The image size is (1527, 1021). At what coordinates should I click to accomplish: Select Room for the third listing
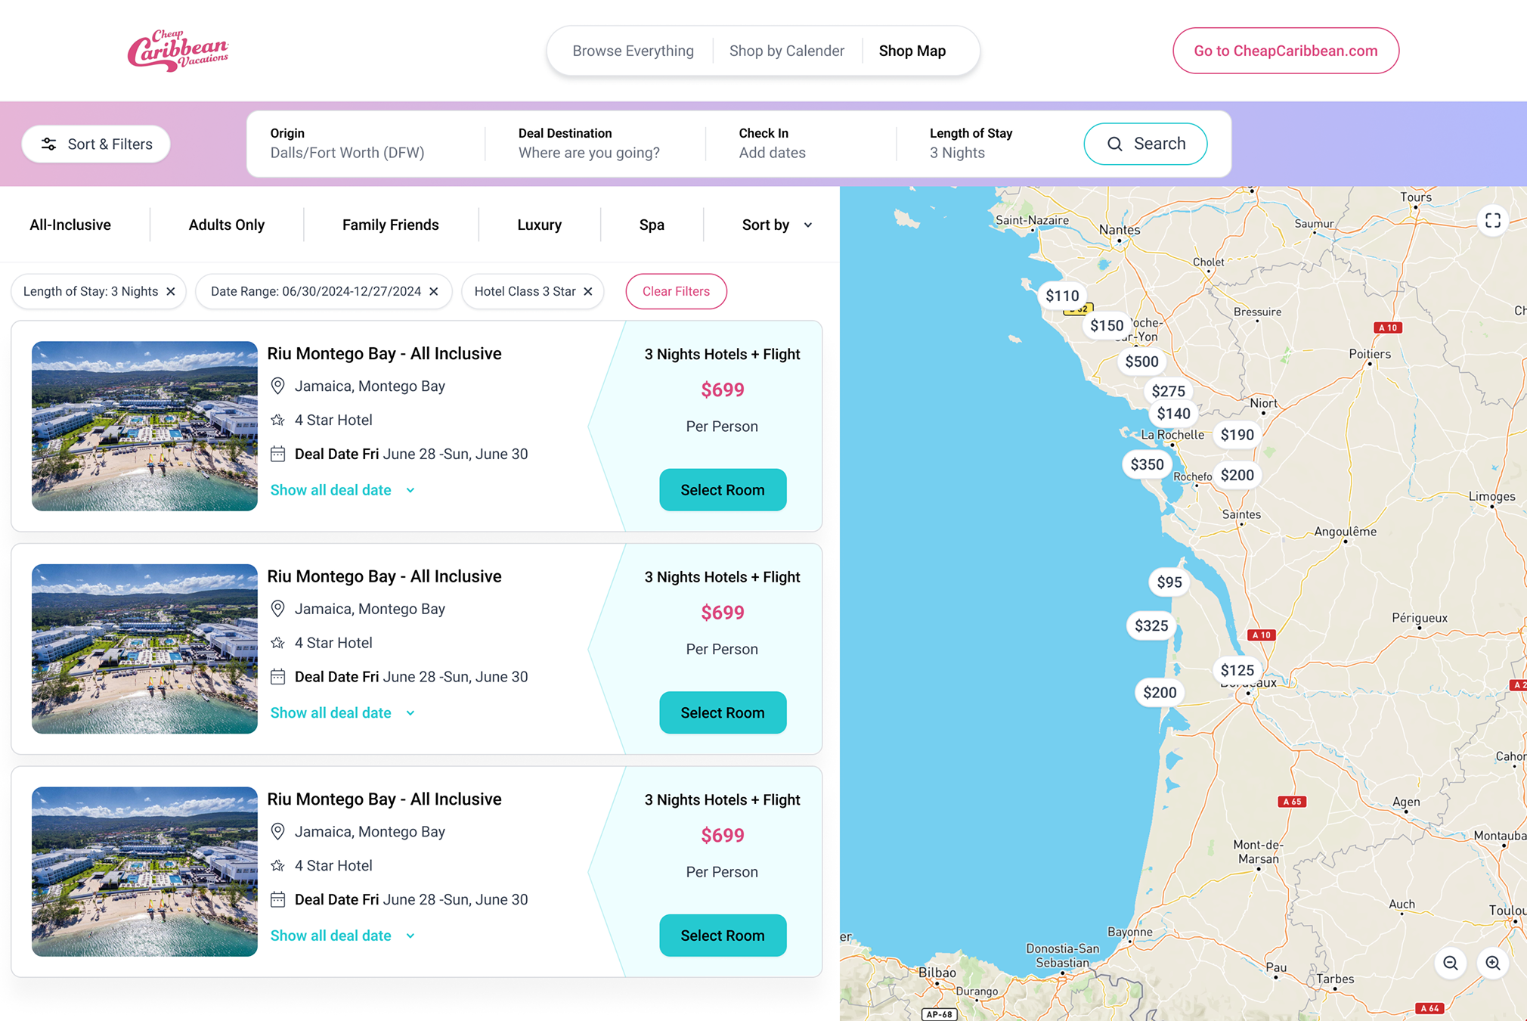click(x=723, y=936)
